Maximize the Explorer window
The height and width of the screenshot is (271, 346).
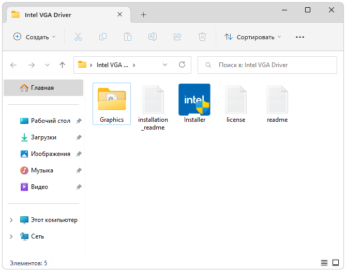click(x=308, y=10)
